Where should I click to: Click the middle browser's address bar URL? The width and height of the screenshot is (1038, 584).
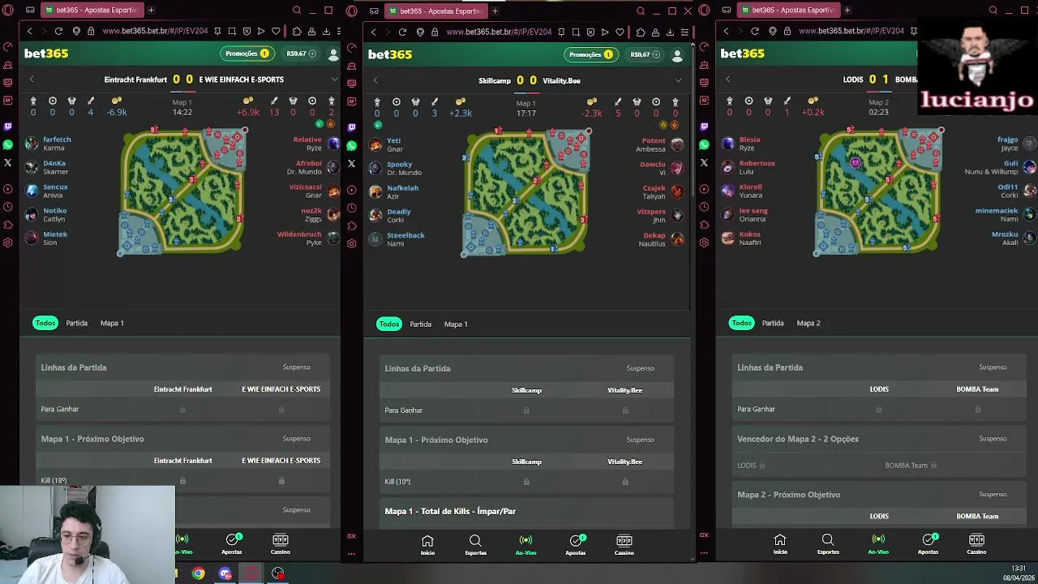499,32
